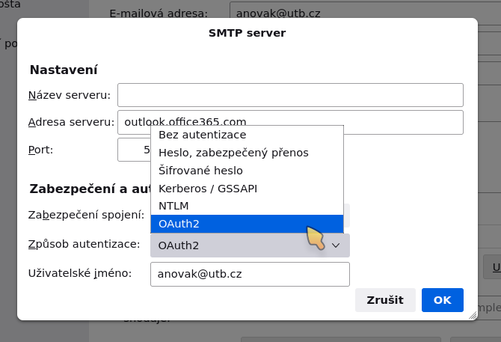Click the 'Název serveru:' label

69,95
